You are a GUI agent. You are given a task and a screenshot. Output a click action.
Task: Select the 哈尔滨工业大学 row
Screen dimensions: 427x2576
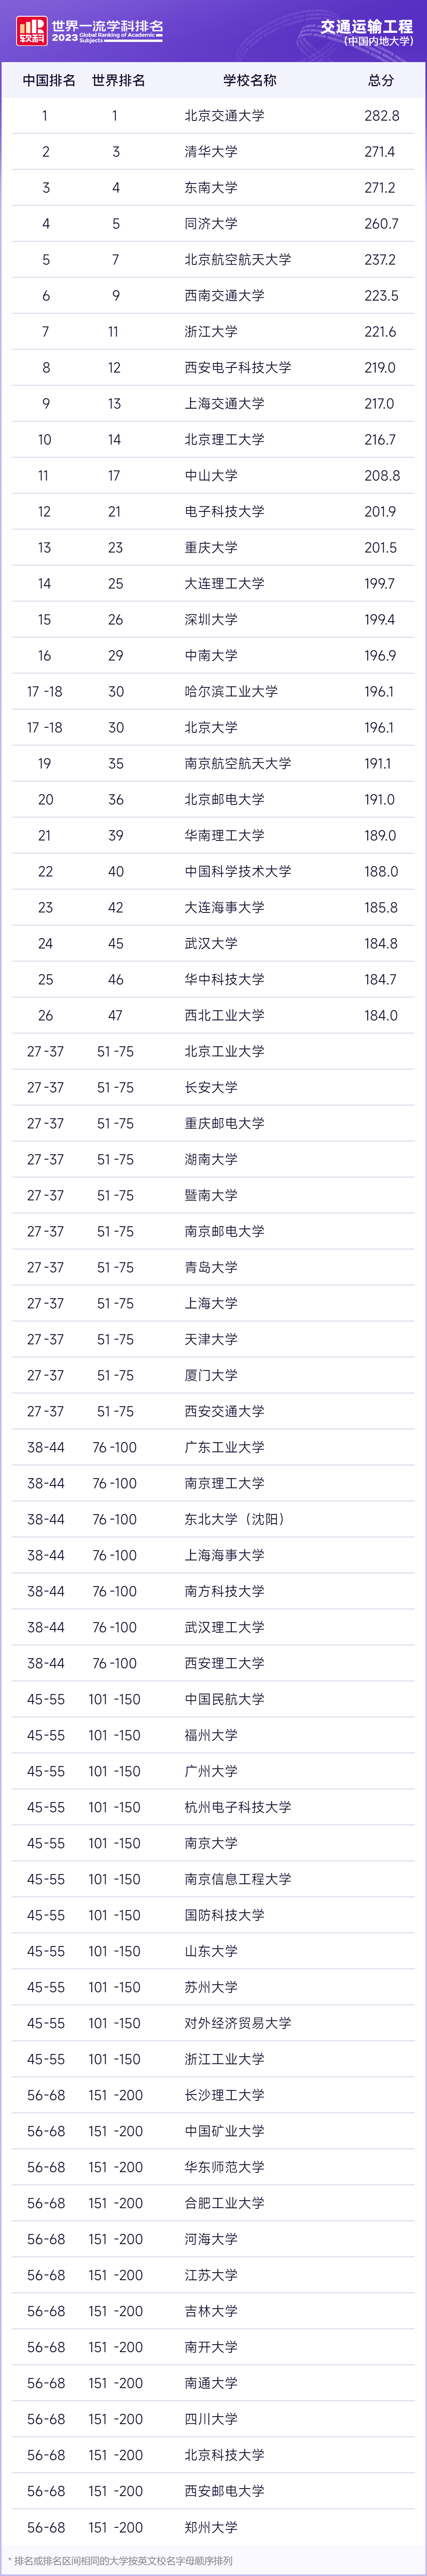(x=213, y=692)
